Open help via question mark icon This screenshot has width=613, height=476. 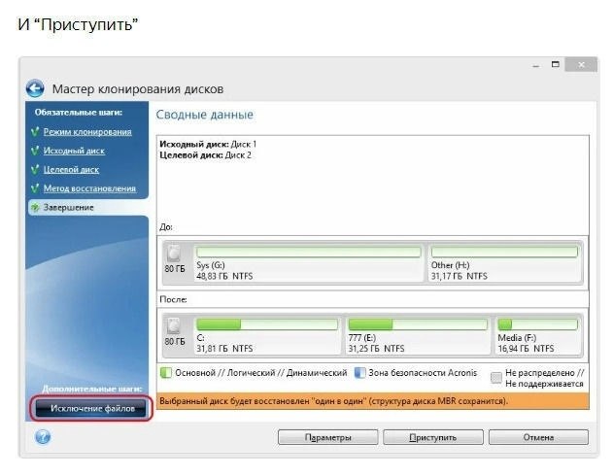coord(42,437)
